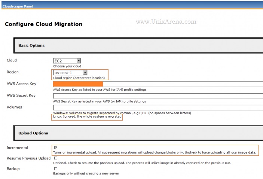Viewport: 263px width, 179px height.
Task: Click the Backup label
Action: click(x=13, y=169)
